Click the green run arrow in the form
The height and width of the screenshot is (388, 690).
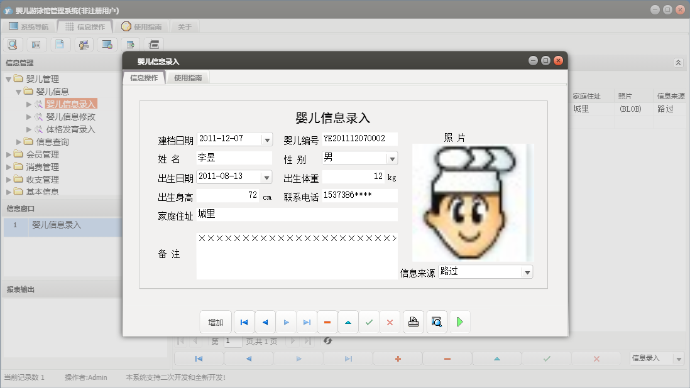pos(459,321)
